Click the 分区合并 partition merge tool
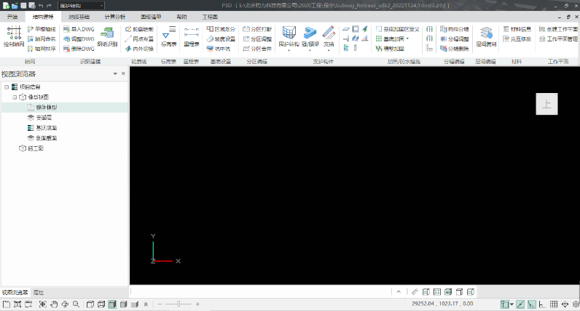This screenshot has width=580, height=311. (x=257, y=49)
